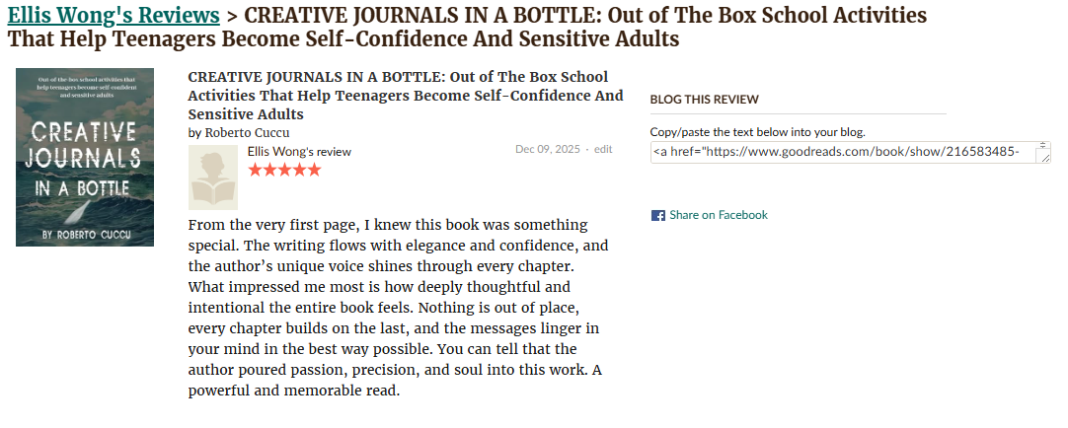Viewport: 1068px width, 428px height.
Task: Click the Facebook logo icon
Action: [x=657, y=215]
